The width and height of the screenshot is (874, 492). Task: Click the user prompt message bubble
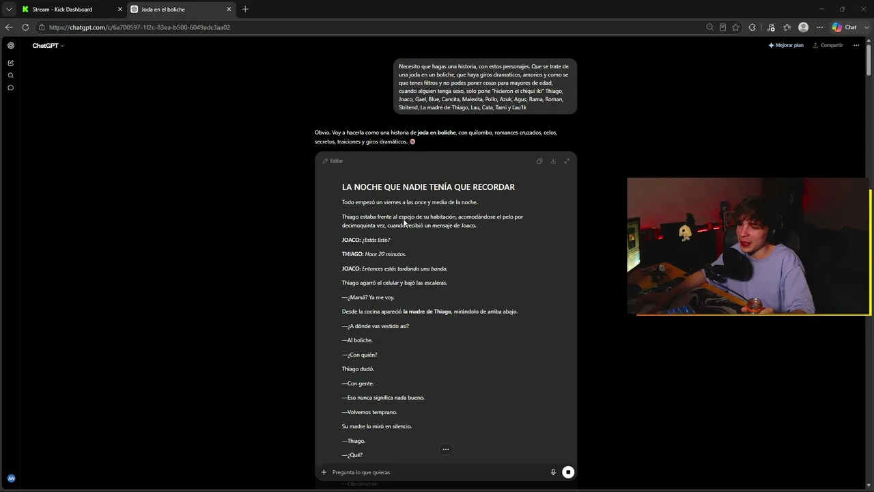(485, 87)
